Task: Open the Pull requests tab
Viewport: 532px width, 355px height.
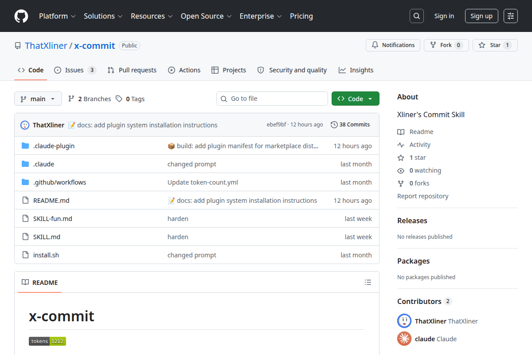Action: pos(132,70)
